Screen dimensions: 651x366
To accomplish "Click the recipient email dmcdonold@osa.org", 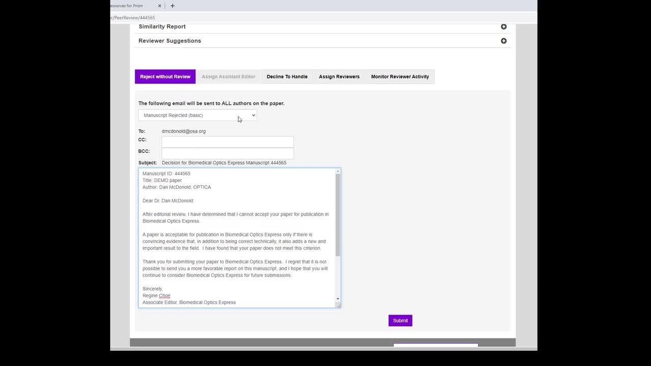I will tap(184, 131).
